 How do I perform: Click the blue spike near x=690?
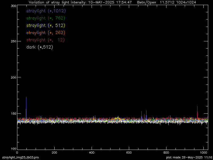(x=146, y=115)
